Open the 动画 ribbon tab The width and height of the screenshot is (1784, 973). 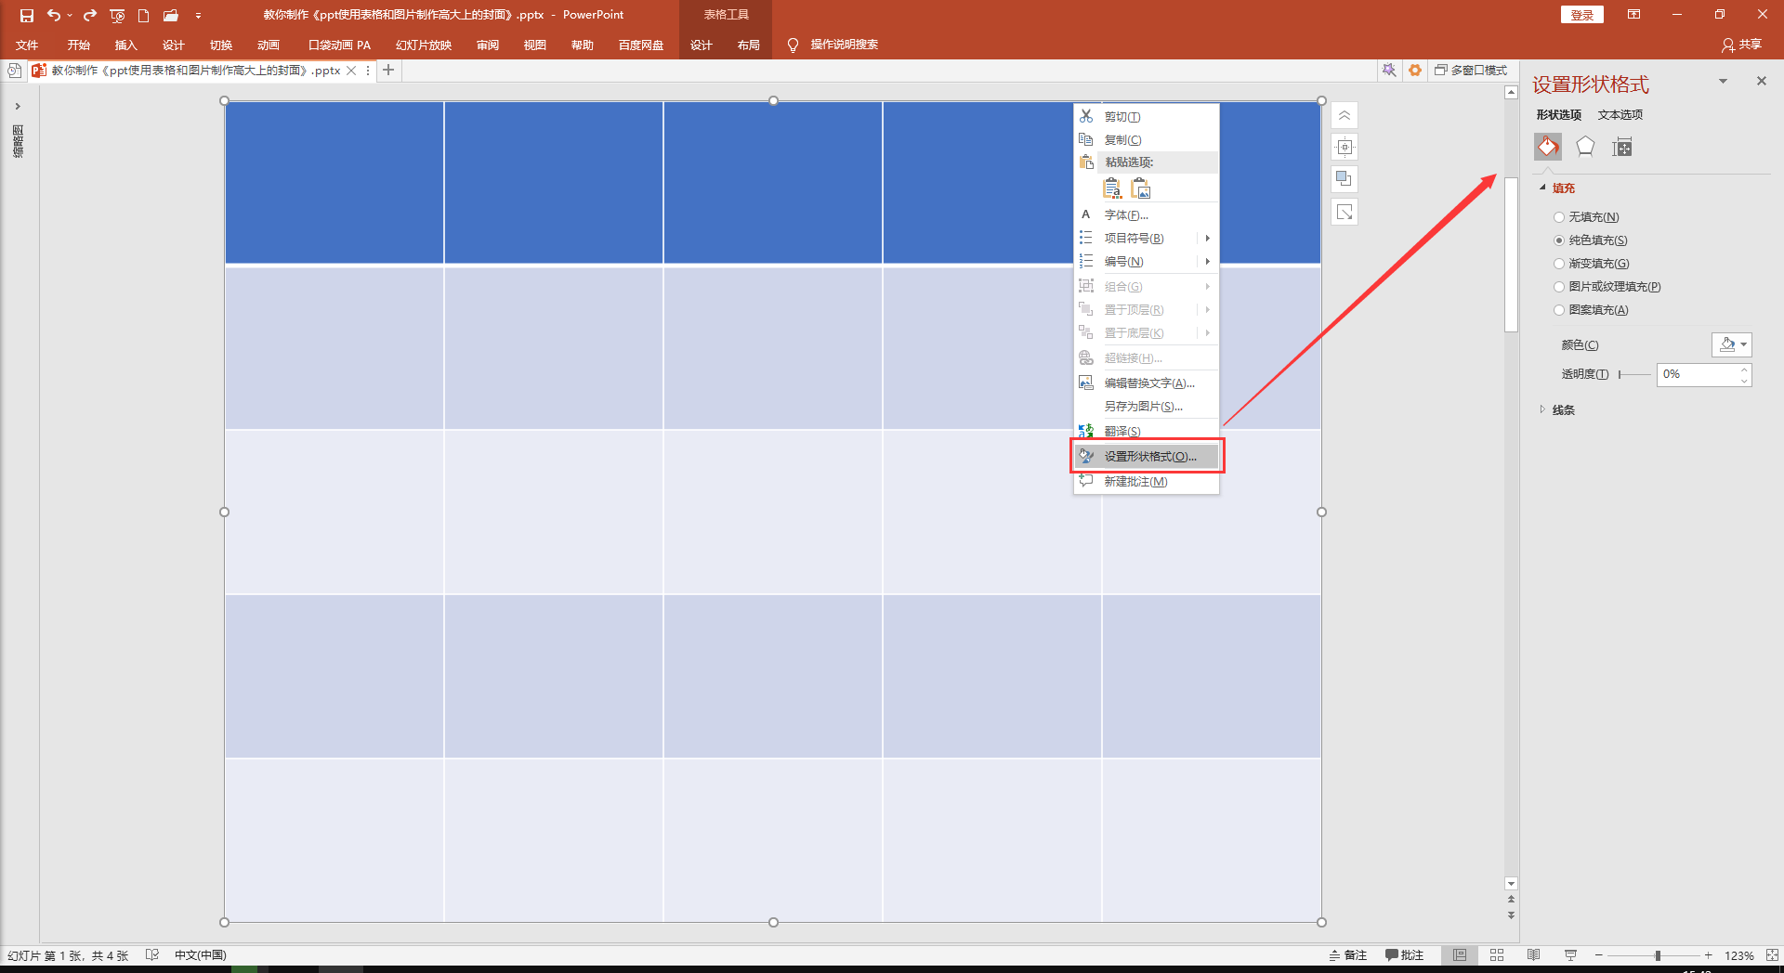coord(268,45)
